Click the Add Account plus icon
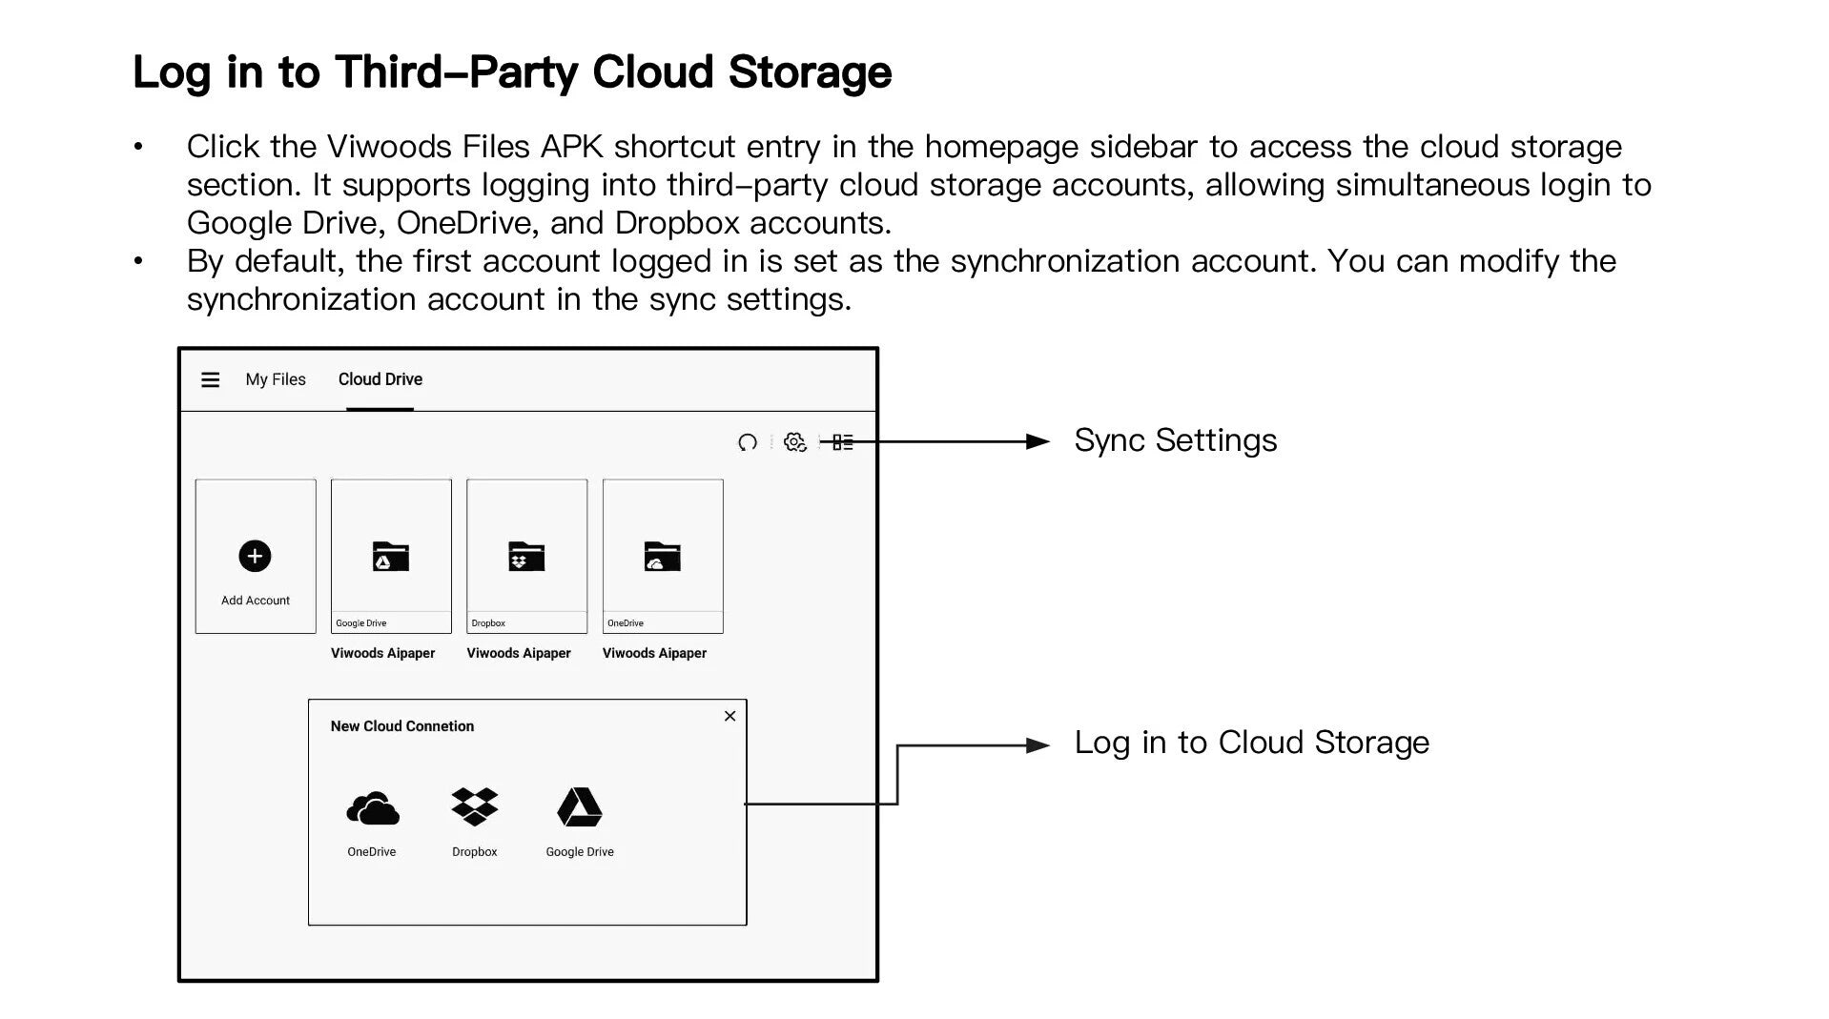 (255, 556)
